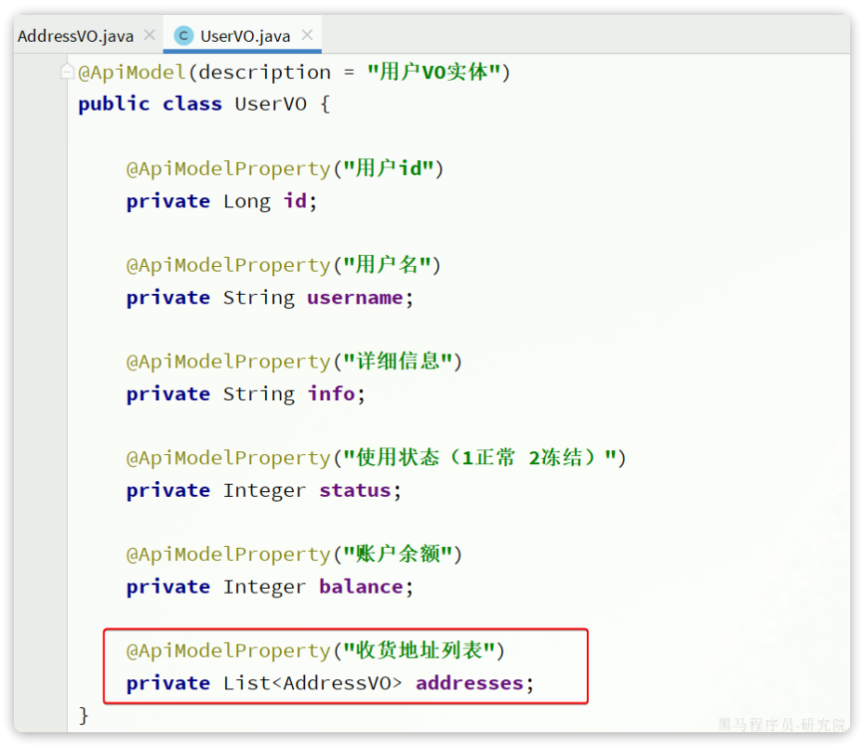Click the 'addresses' field name
Image resolution: width=864 pixels, height=748 pixels.
pos(470,683)
